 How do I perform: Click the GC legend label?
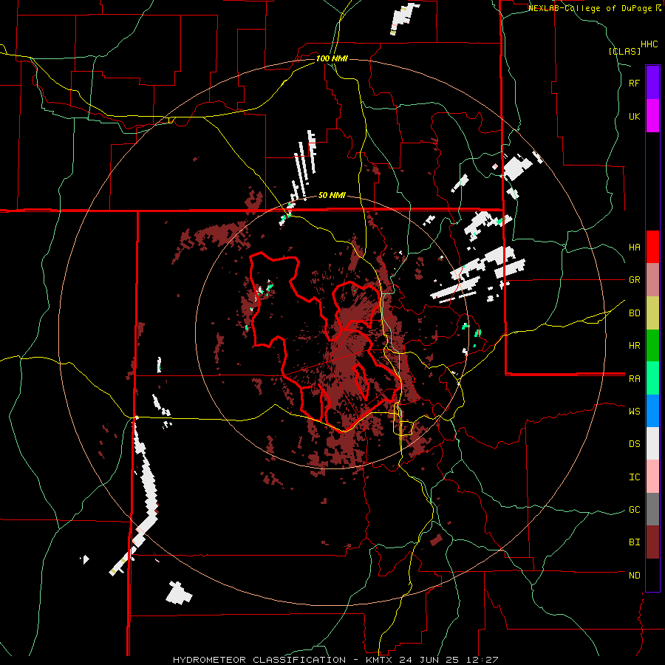pyautogui.click(x=635, y=510)
